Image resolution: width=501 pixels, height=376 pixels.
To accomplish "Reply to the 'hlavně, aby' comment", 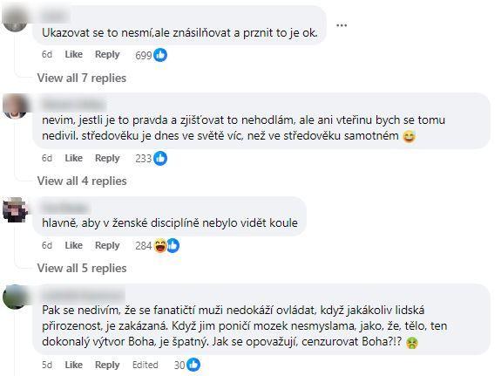I will coord(107,246).
